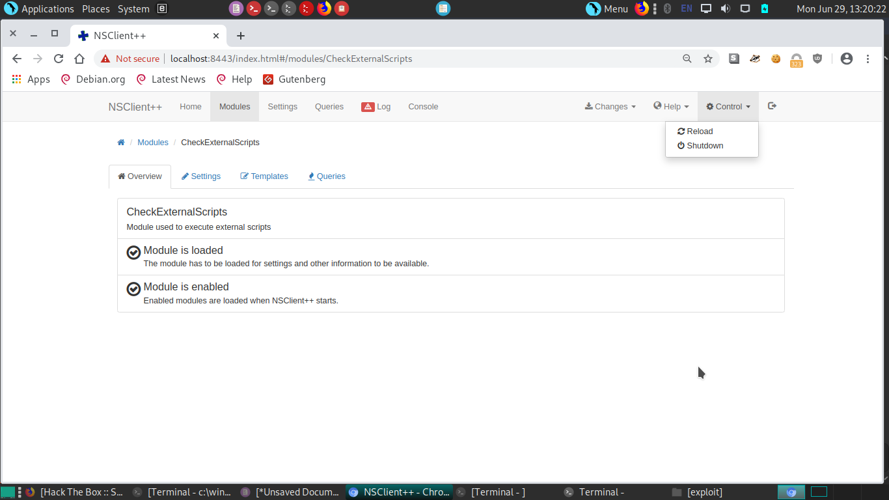Toggle the Module is loaded check icon
This screenshot has width=889, height=500.
coord(133,253)
